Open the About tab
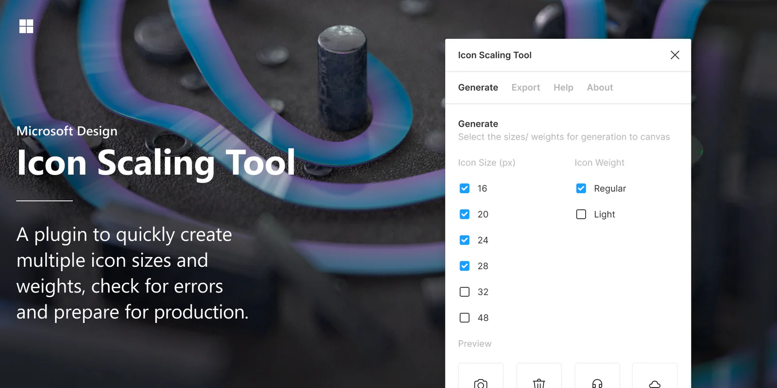The height and width of the screenshot is (388, 777). coord(600,87)
